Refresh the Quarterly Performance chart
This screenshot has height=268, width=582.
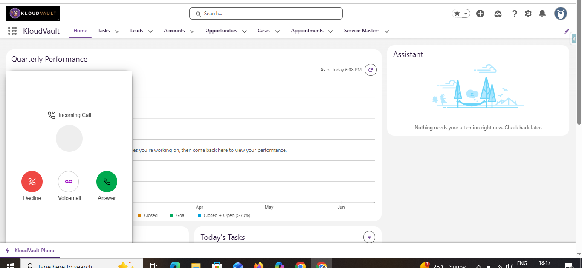tap(371, 70)
